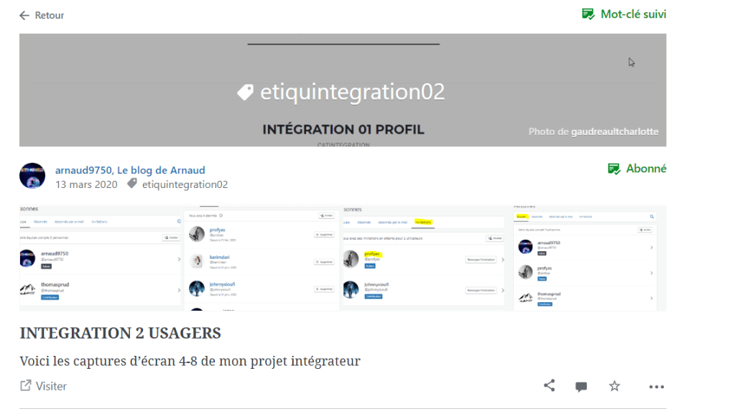Click the share icon below the post
The image size is (735, 414).
point(549,386)
